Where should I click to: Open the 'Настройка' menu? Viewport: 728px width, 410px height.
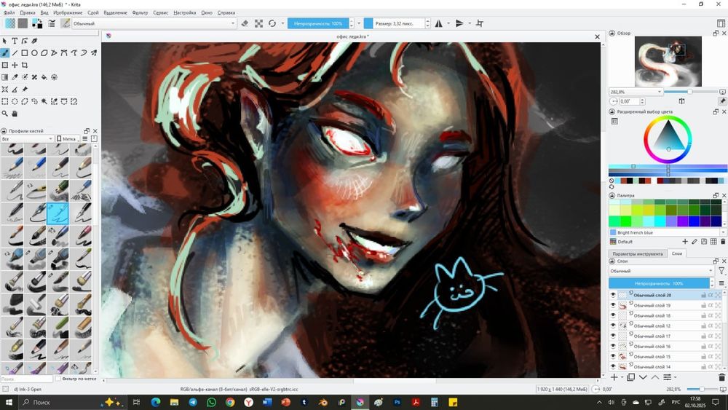tap(185, 12)
